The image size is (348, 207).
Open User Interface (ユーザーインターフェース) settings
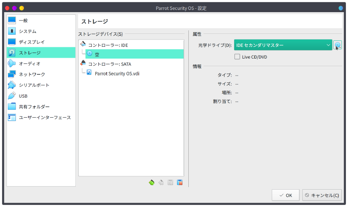tap(44, 118)
